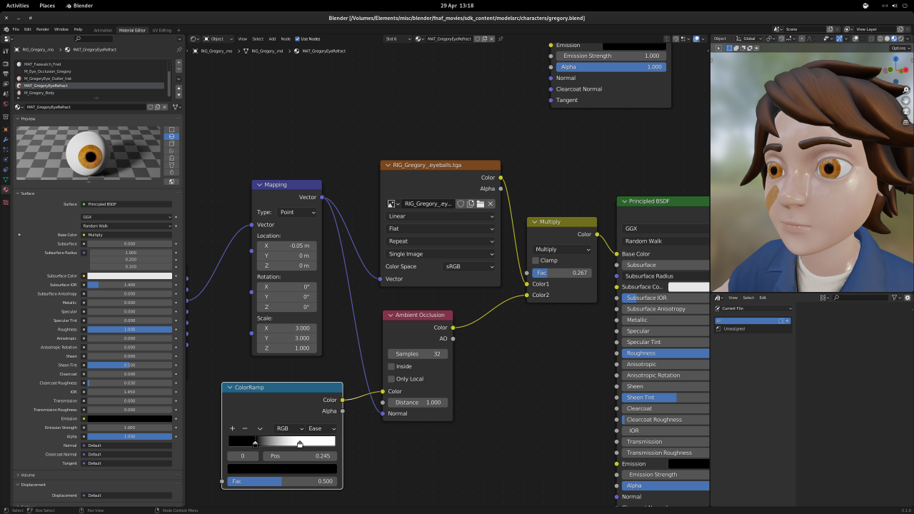Select the flat plane preview shape icon
The image size is (914, 514).
171,129
